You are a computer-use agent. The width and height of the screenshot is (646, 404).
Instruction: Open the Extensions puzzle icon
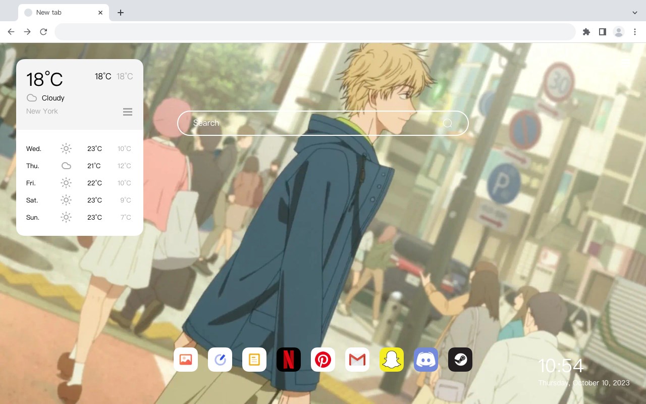click(x=586, y=32)
